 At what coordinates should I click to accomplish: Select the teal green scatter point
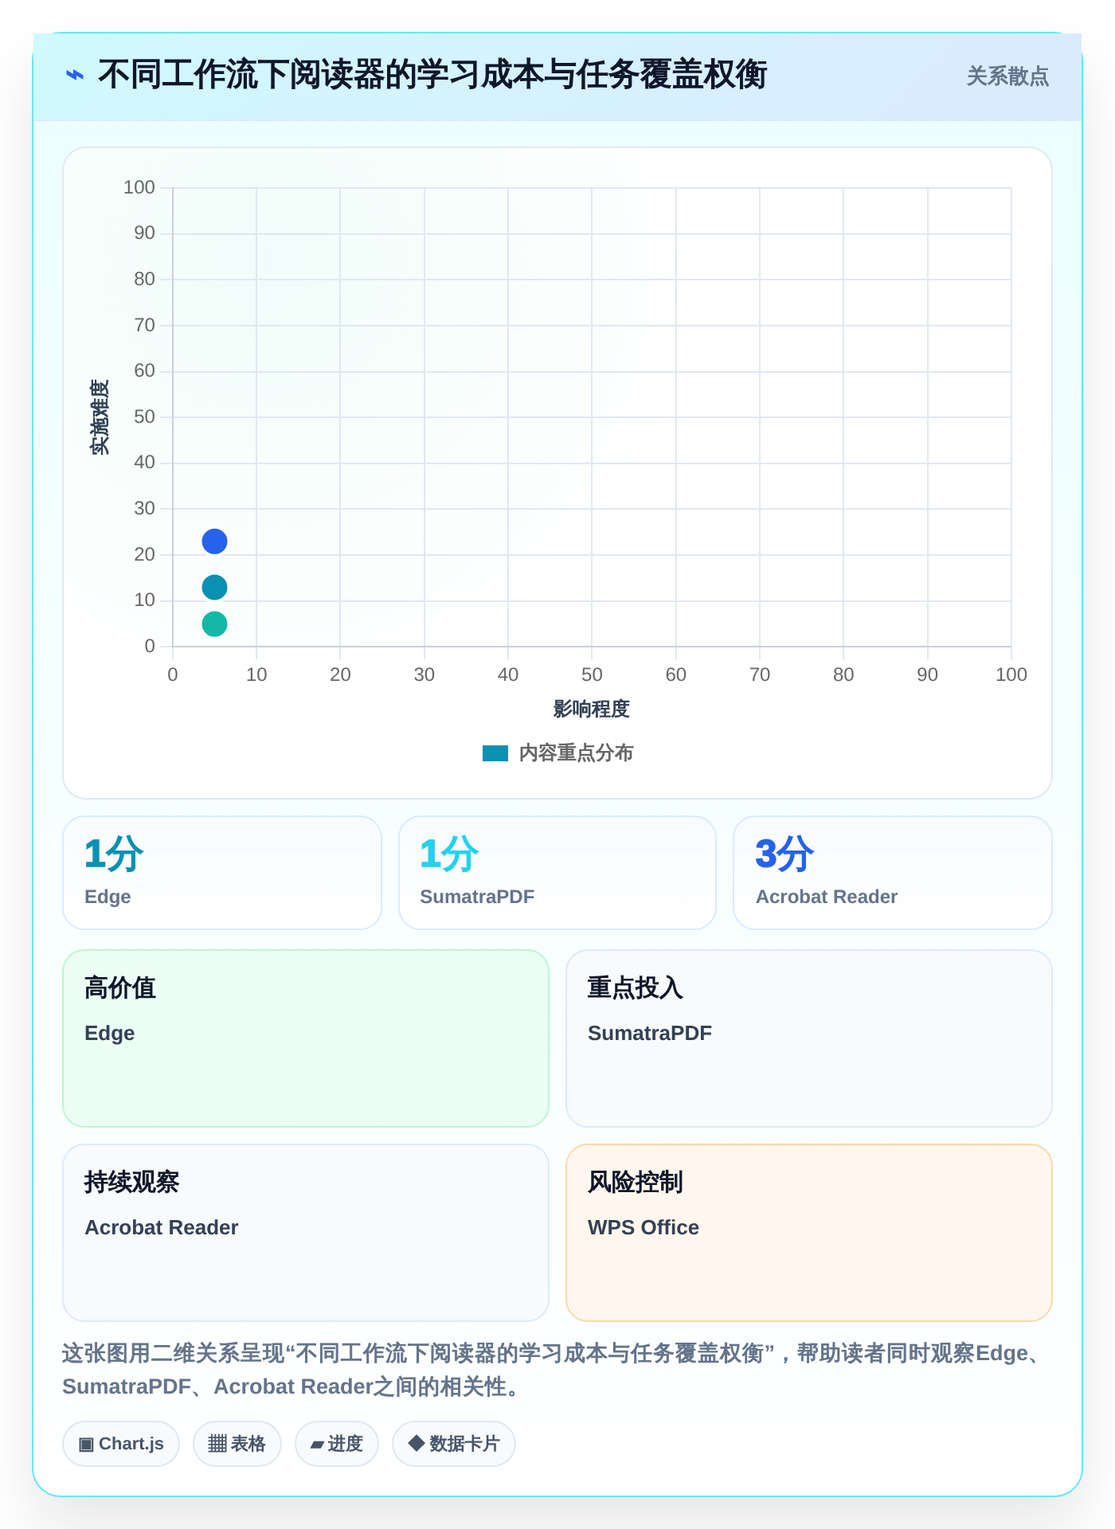pos(214,624)
